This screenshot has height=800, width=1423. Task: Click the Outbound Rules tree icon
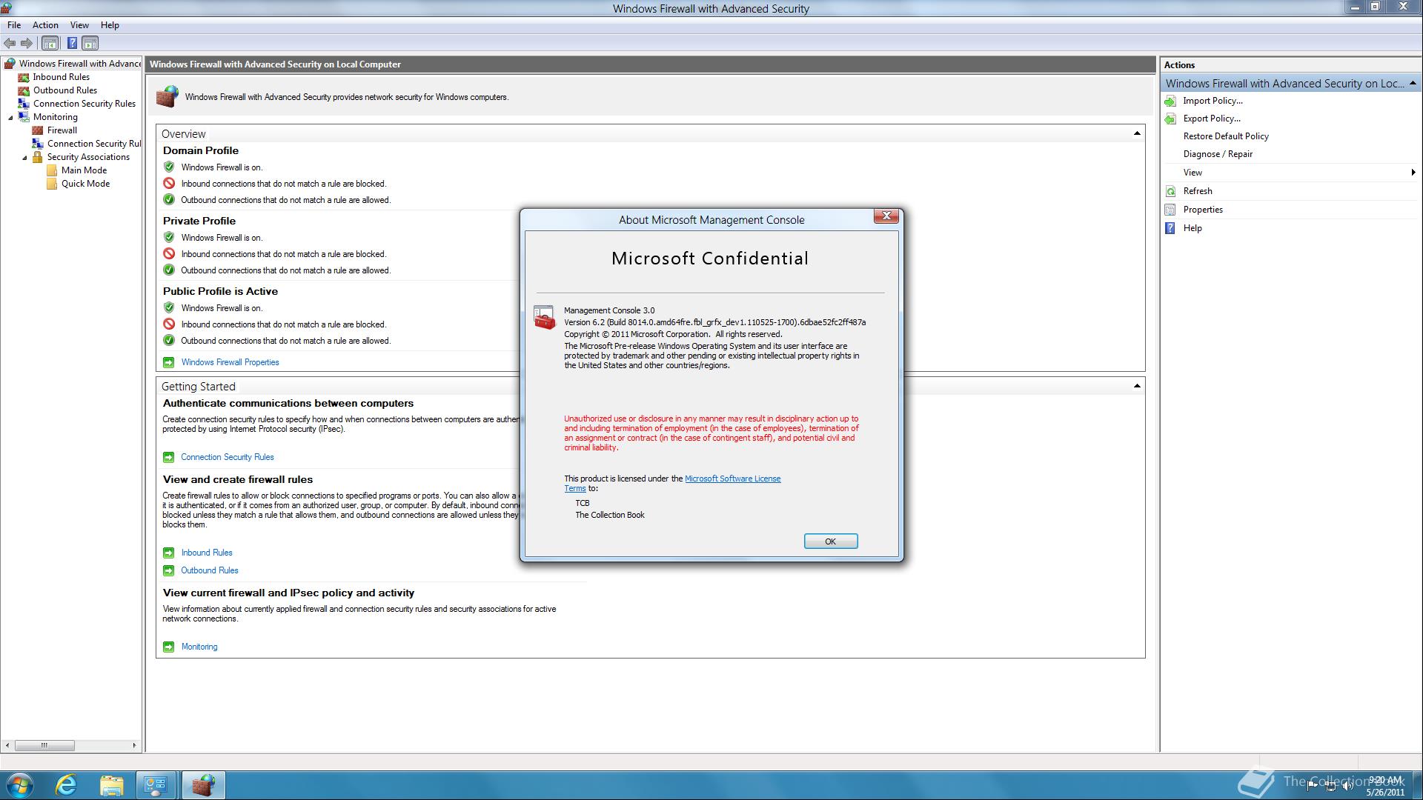(24, 90)
